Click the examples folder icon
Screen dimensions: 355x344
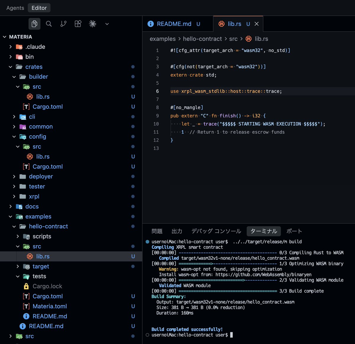[19, 217]
